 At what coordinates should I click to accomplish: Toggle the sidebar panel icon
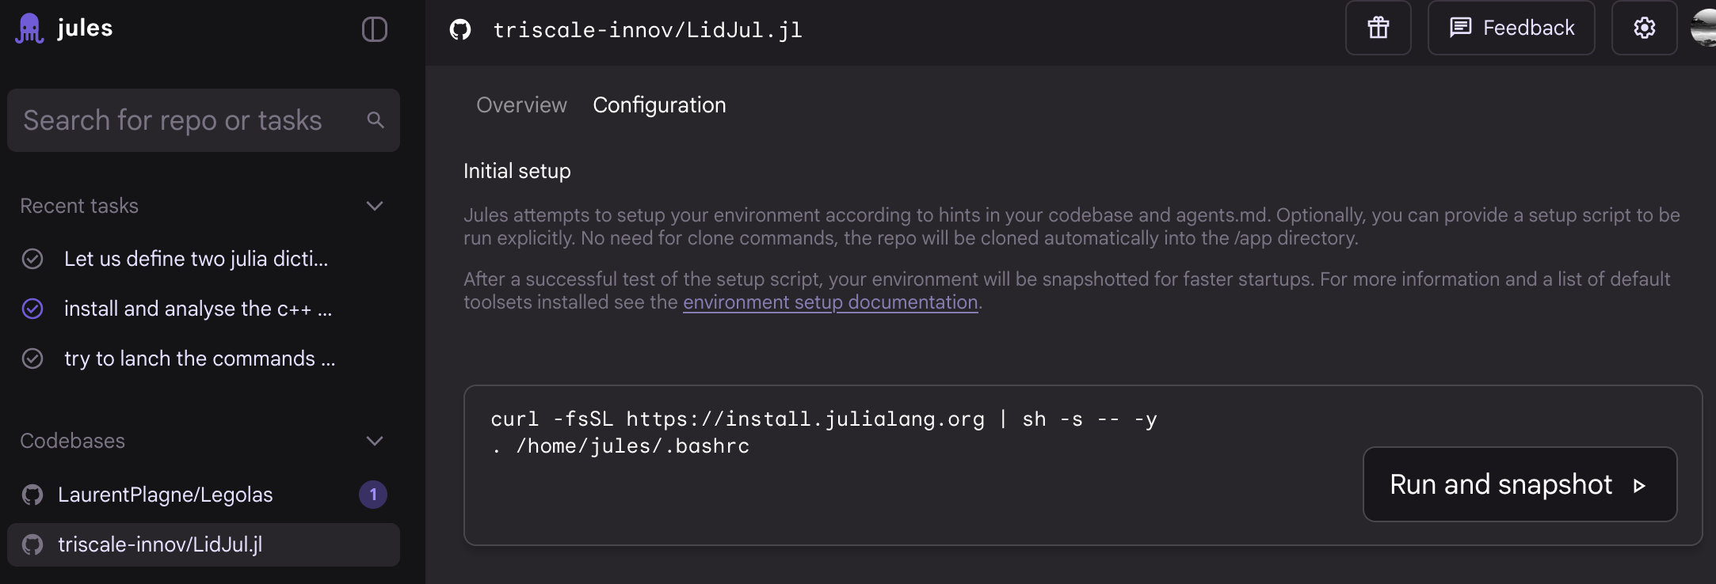374,29
